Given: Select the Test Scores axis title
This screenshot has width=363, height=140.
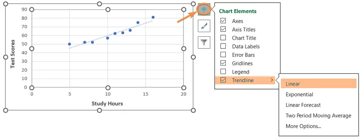Looking at the screenshot, I should pos(13,54).
